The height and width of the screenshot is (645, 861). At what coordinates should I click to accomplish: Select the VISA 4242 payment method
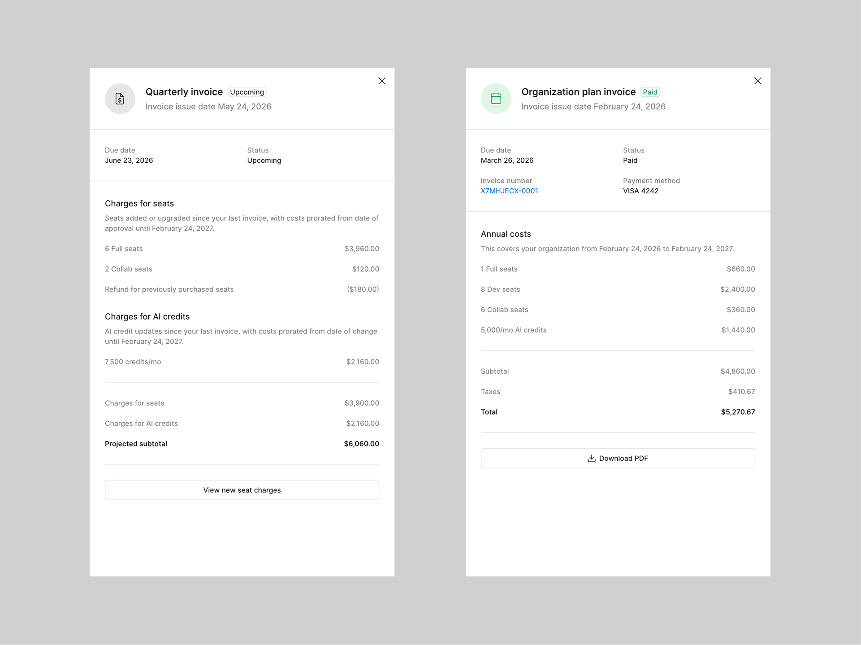tap(640, 190)
